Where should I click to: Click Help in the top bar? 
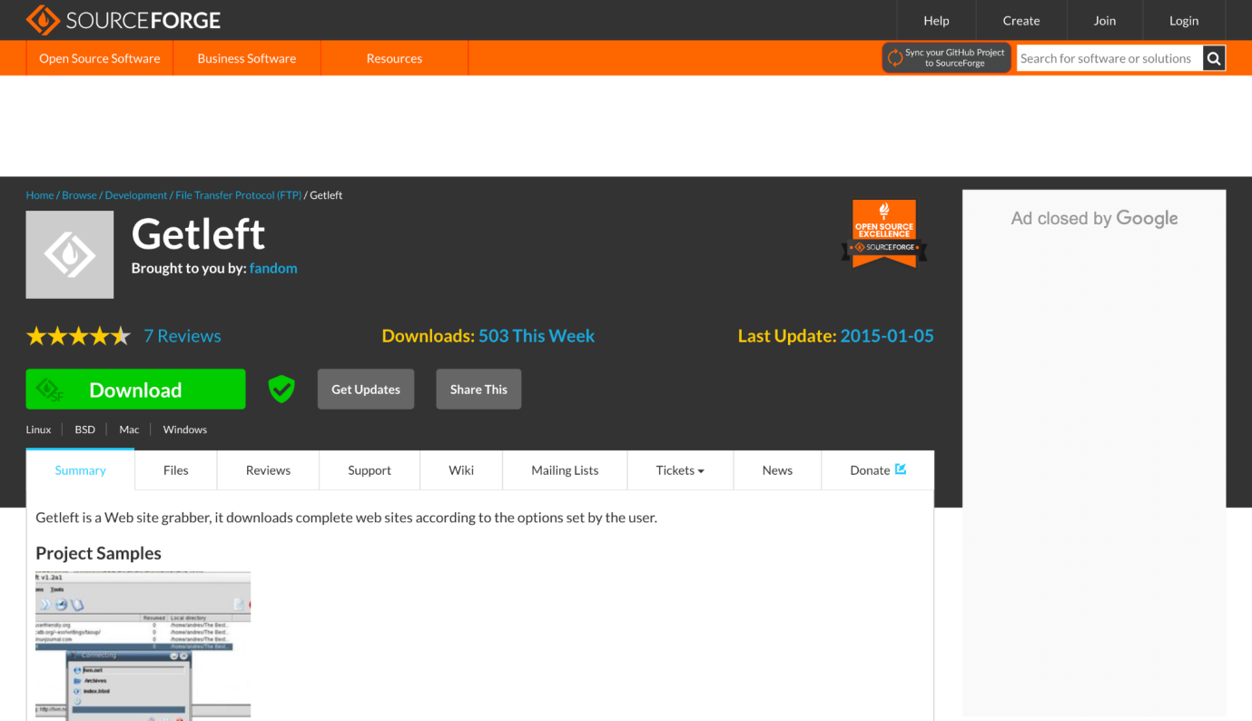(936, 20)
